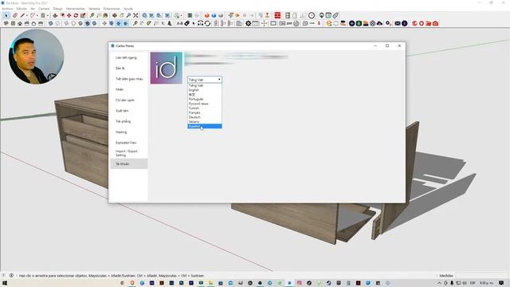Open the Windows Start button

(5, 283)
